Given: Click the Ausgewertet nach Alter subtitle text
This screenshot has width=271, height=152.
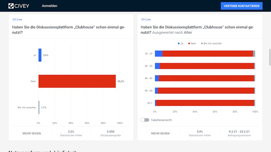Looking at the screenshot, I should [172, 32].
